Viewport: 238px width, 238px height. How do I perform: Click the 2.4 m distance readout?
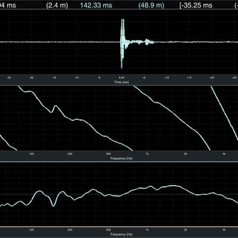coord(57,5)
